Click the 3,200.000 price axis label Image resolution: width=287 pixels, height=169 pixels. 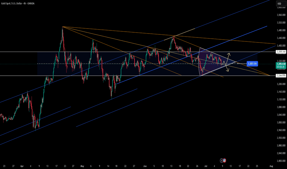(x=281, y=84)
